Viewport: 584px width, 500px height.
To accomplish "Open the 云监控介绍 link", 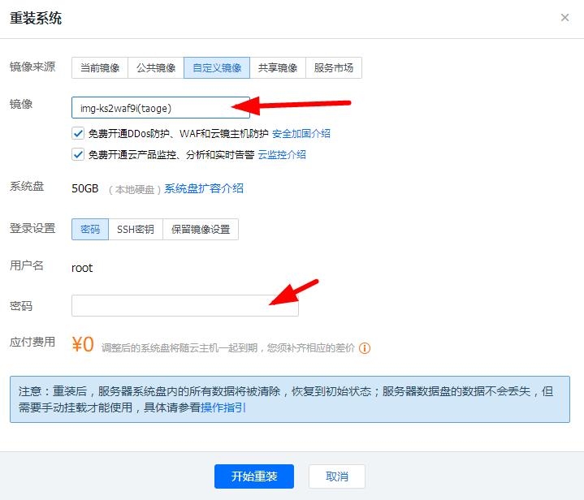I will 282,154.
